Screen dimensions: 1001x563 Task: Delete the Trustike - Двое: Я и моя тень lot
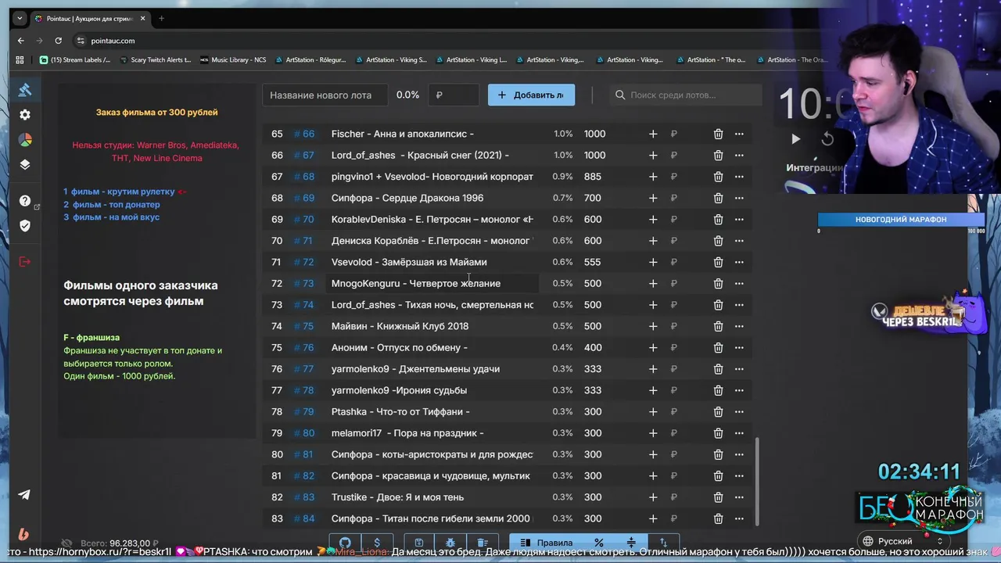click(718, 497)
